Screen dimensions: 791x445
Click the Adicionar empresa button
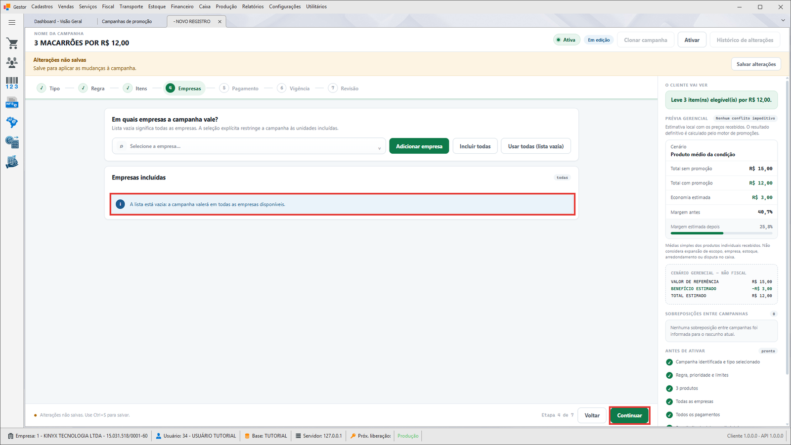pos(419,146)
